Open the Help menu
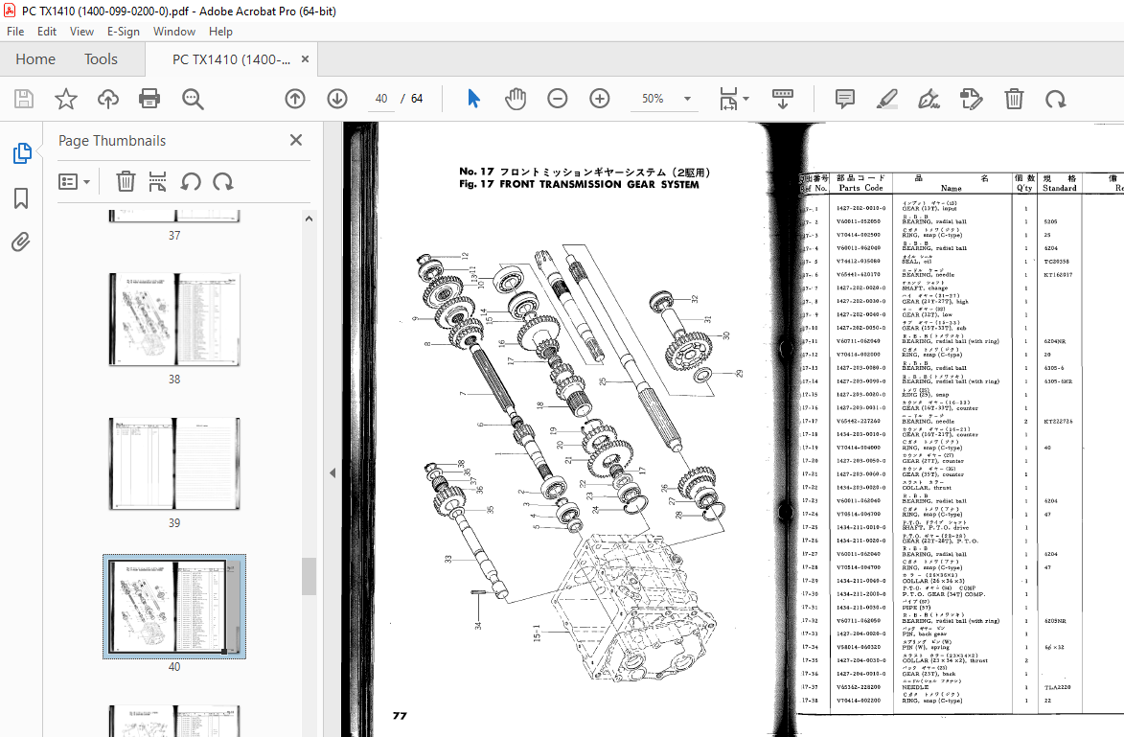 click(220, 32)
